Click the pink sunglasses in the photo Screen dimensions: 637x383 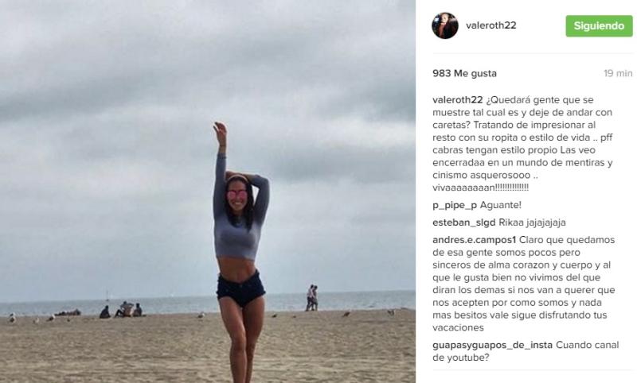(x=236, y=194)
